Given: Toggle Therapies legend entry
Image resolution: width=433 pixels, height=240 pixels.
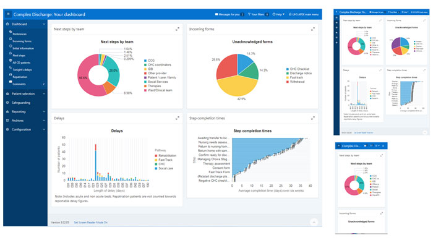Looking at the screenshot, I should pos(152,86).
